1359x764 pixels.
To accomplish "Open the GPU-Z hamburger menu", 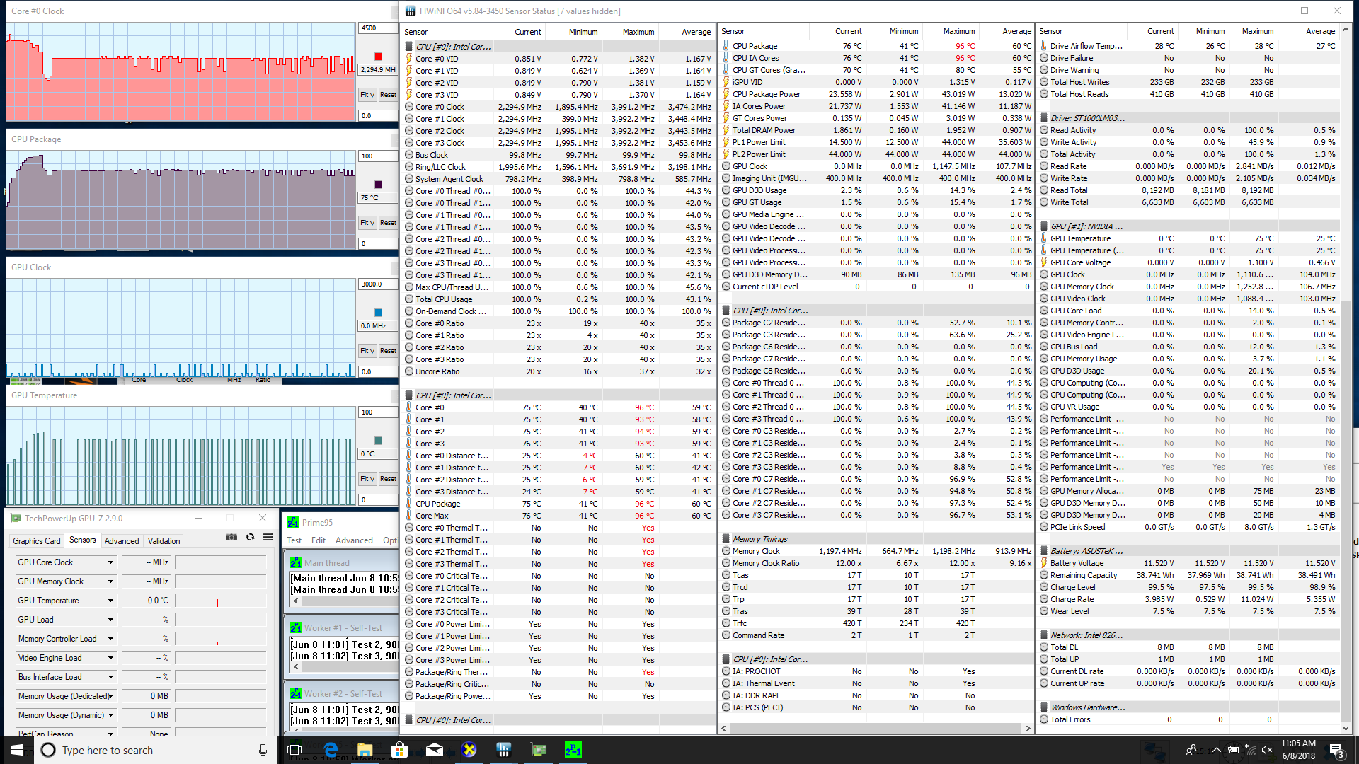I will 268,538.
